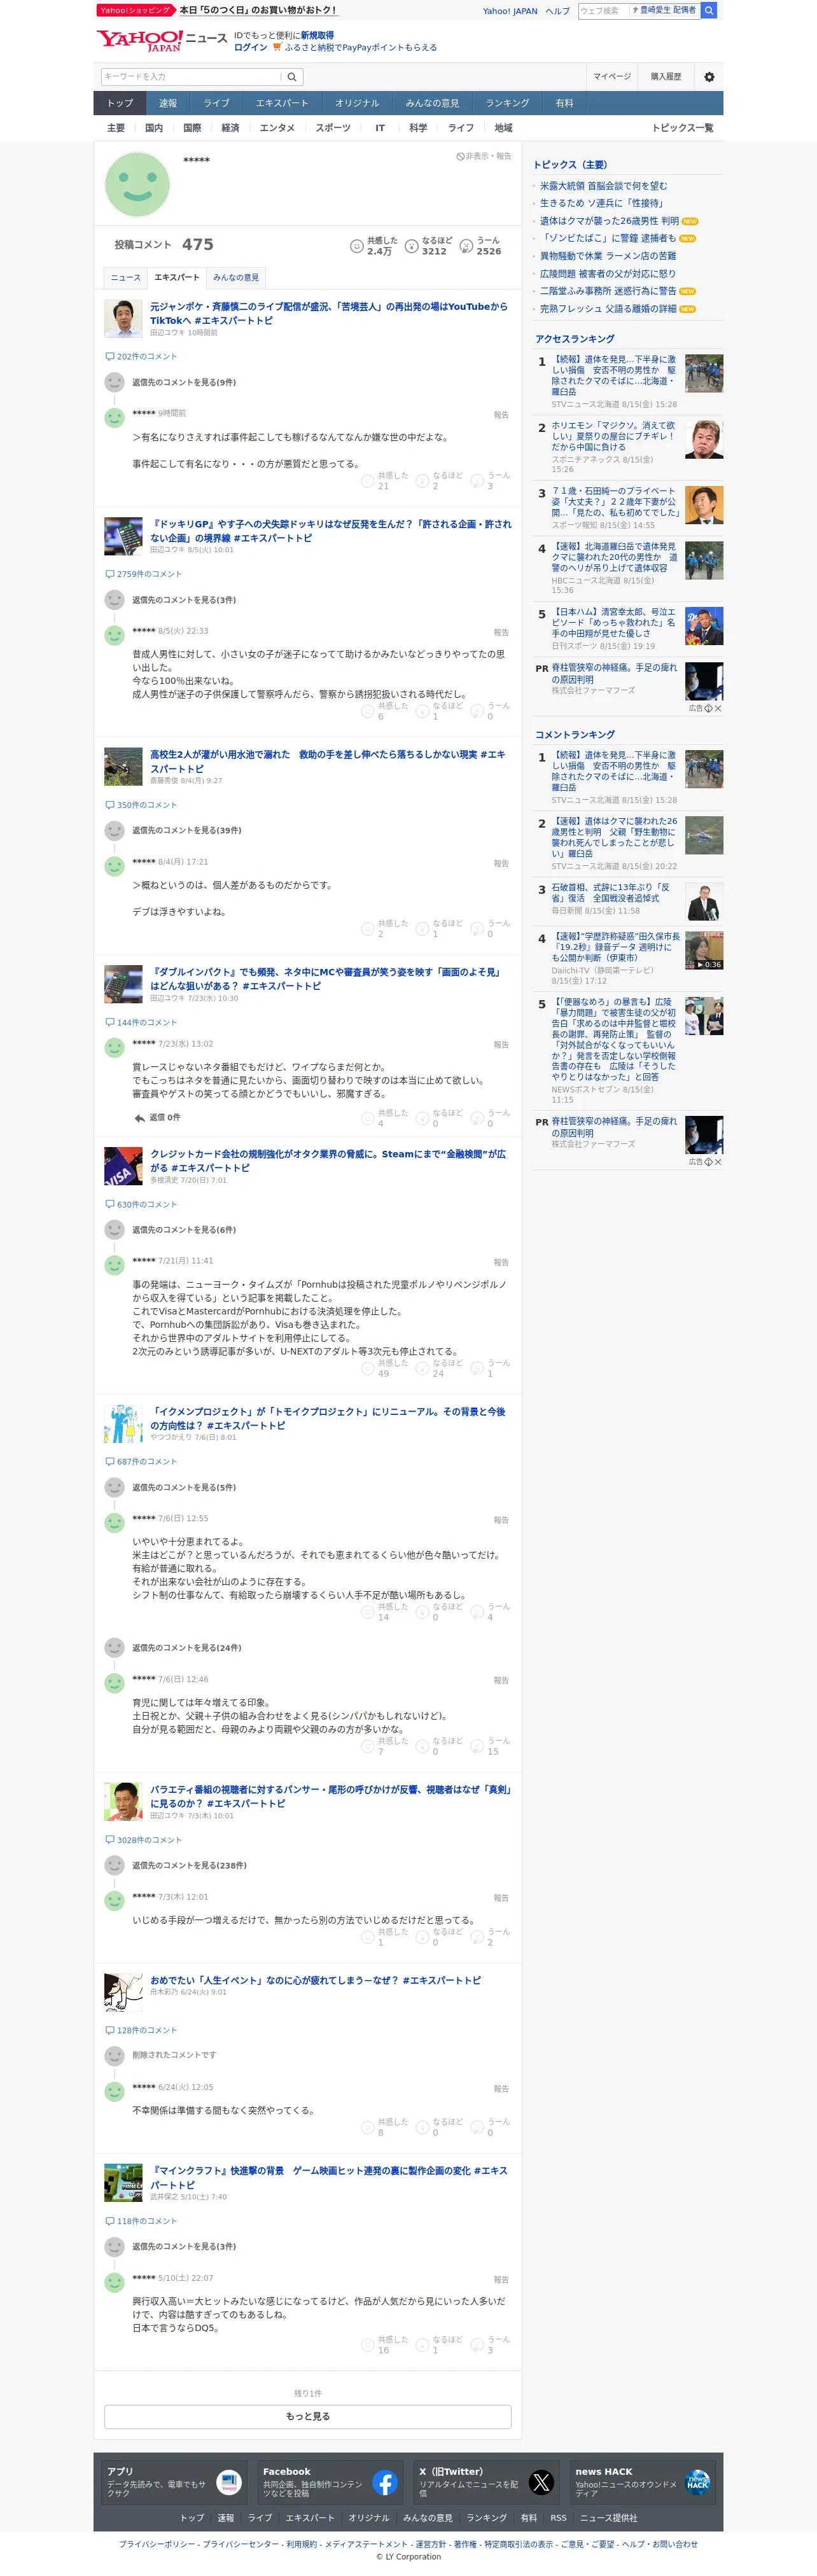Open thumbnail of ホリエモン「マジクソ」ranking item
Image resolution: width=817 pixels, height=2576 pixels.
[704, 439]
